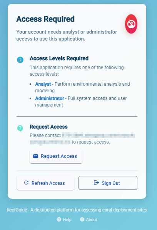Open the About link in footer
The height and width of the screenshot is (230, 157).
(x=89, y=220)
